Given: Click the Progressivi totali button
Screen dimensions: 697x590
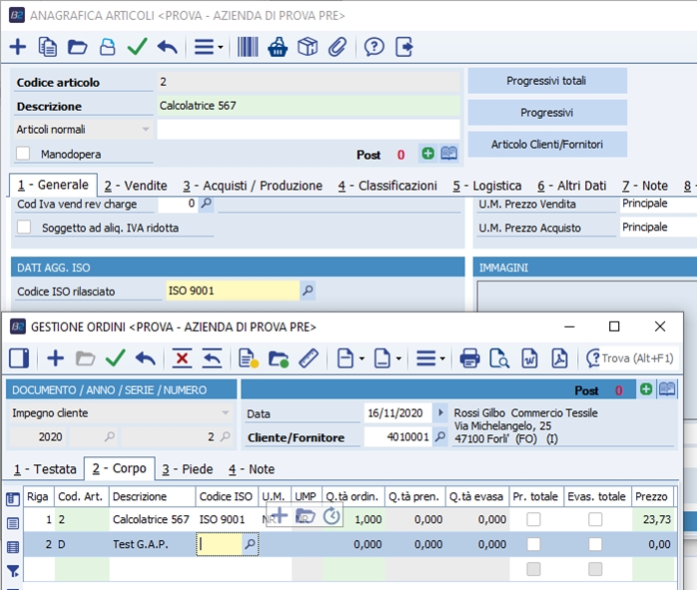Looking at the screenshot, I should [x=546, y=80].
